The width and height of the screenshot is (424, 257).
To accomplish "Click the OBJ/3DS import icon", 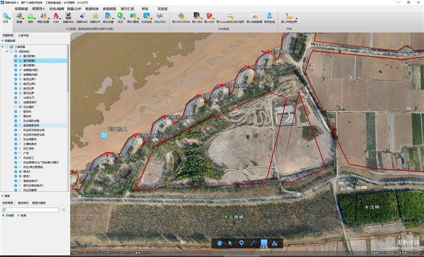I will [160, 16].
